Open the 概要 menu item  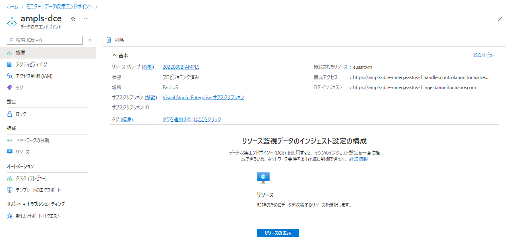[48, 53]
